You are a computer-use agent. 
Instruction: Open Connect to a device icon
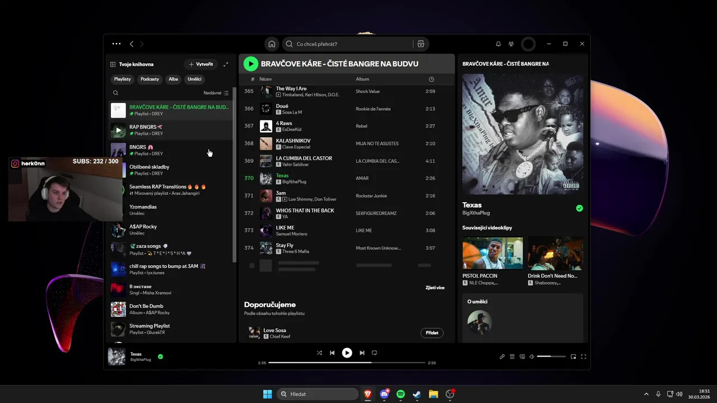[522, 357]
